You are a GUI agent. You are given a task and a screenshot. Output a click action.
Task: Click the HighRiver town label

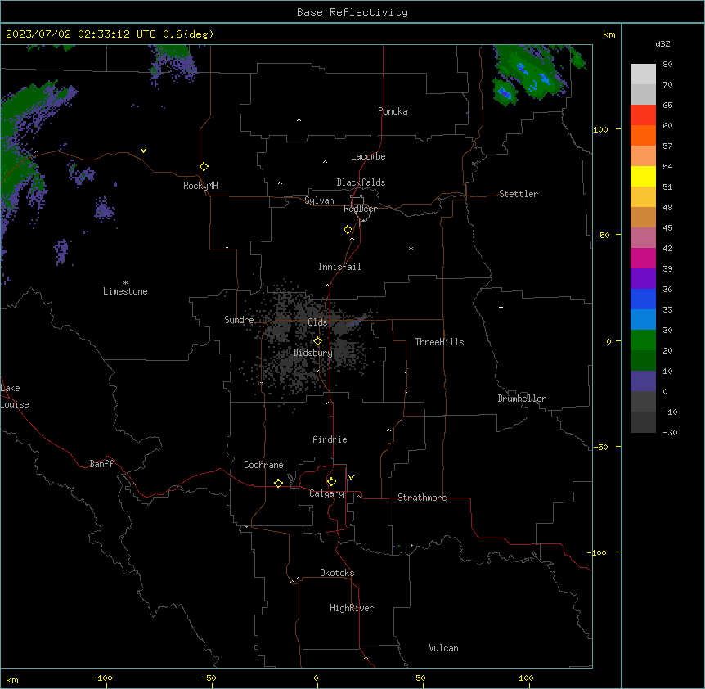352,608
